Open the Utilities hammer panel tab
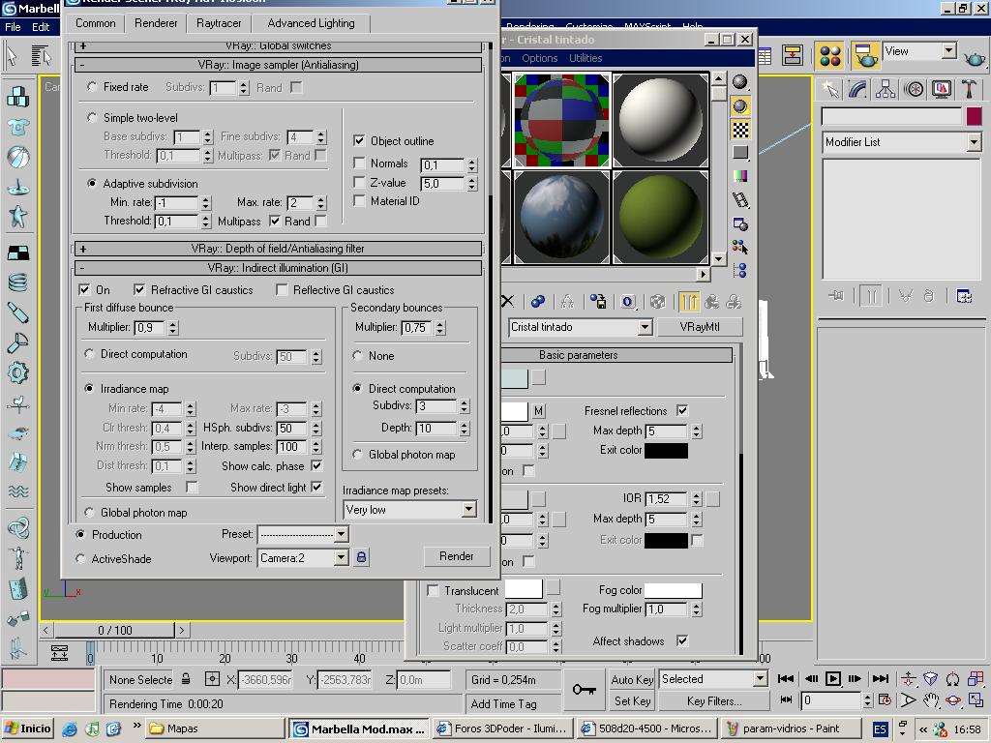 coord(969,89)
